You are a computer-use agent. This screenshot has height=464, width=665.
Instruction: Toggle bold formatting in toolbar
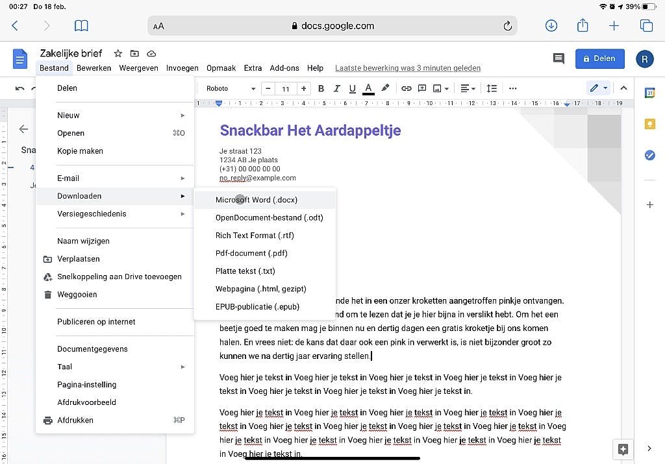coord(320,88)
